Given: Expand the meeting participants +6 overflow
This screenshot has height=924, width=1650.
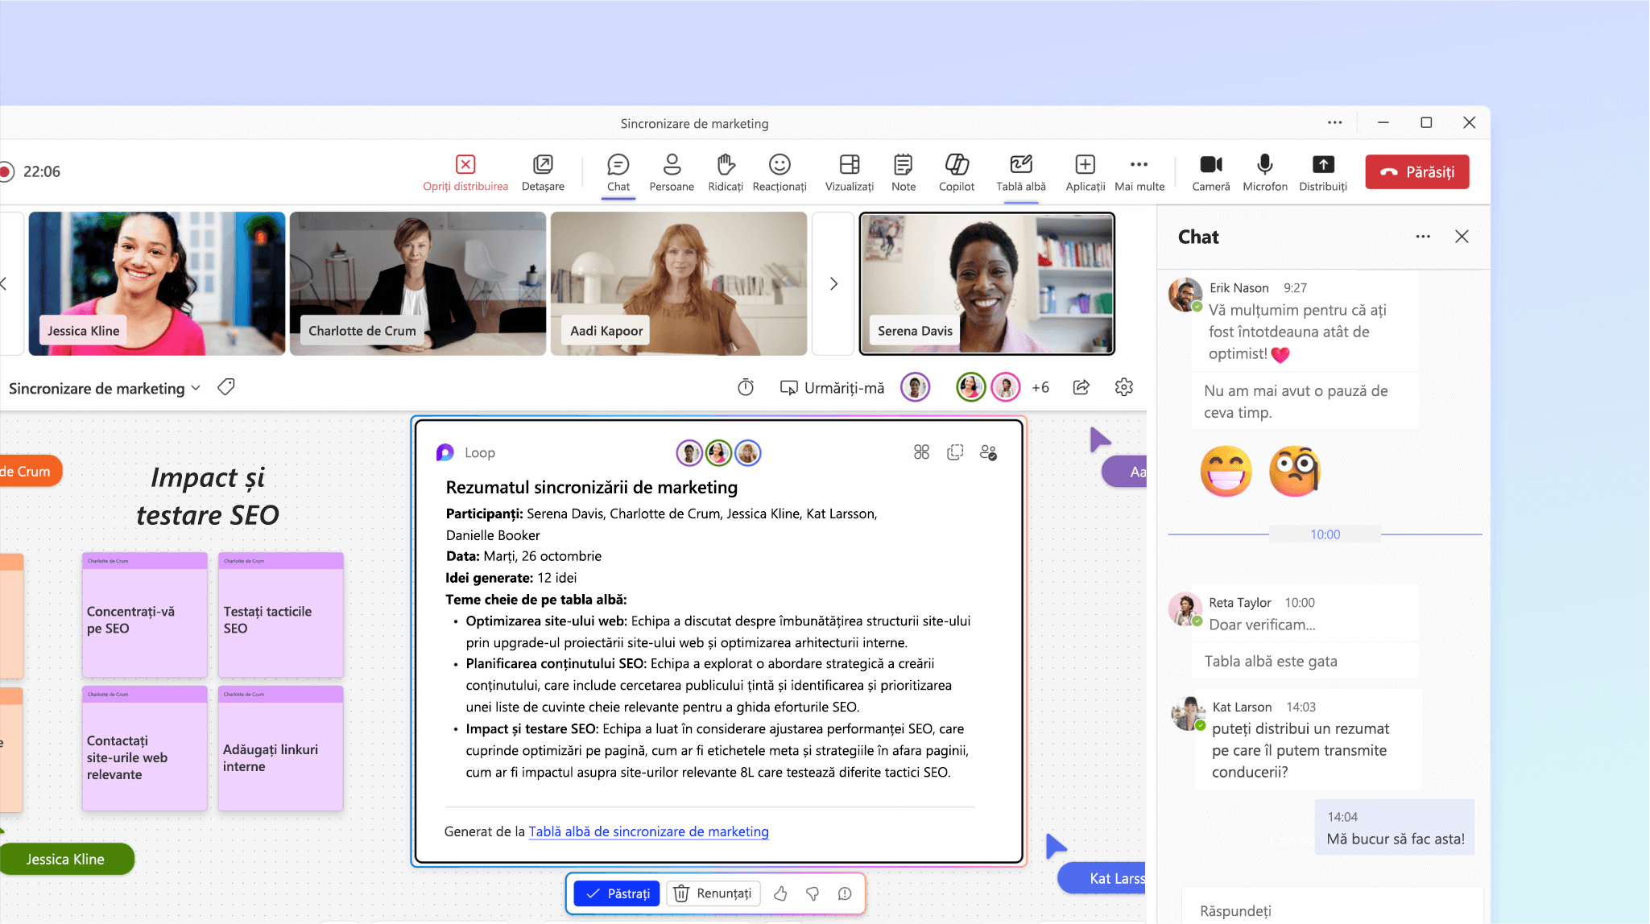Looking at the screenshot, I should 1038,389.
